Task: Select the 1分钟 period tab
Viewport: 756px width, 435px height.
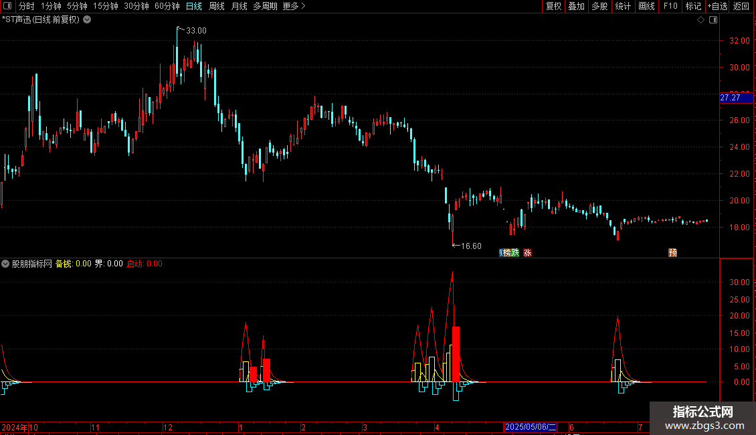Action: click(51, 6)
